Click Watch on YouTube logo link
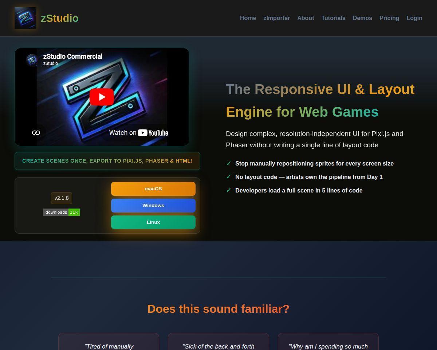Viewport: 437px width, 350px height. [x=139, y=133]
